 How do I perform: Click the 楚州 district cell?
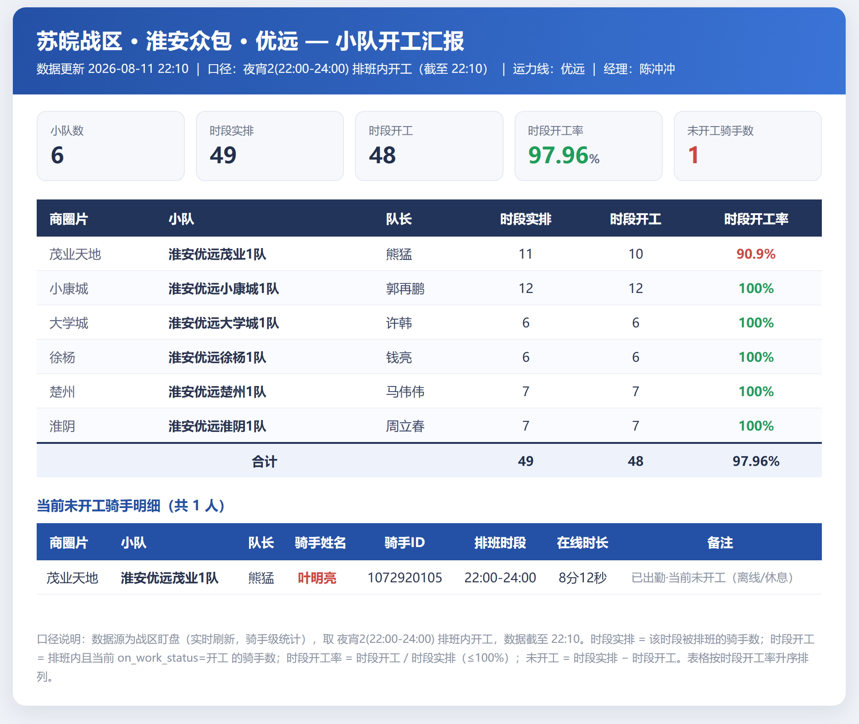62,391
